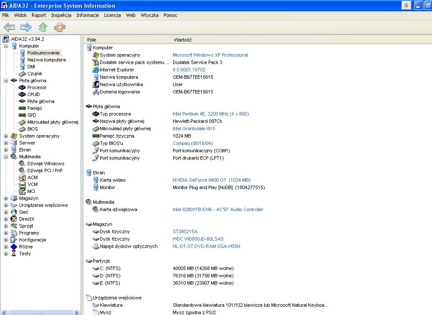Open the Microsoft Windows XP Professional link
Image resolution: width=432 pixels, height=315 pixels.
point(210,55)
